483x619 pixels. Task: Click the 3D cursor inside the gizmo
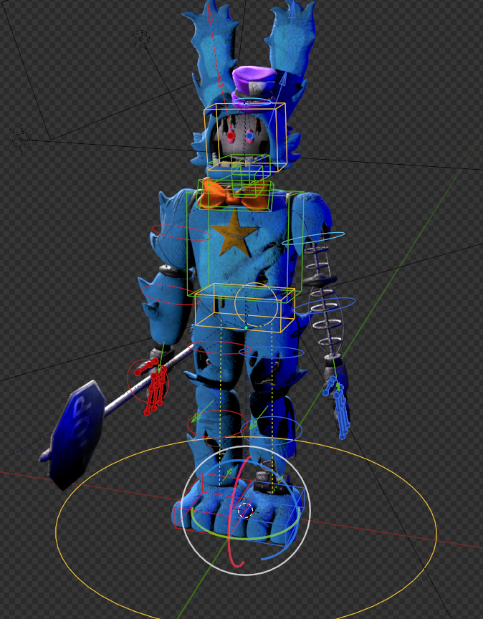246,510
